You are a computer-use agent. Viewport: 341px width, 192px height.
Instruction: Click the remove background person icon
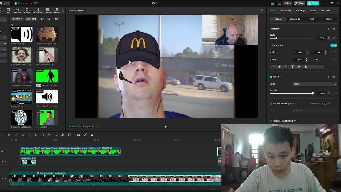pyautogui.click(x=92, y=135)
